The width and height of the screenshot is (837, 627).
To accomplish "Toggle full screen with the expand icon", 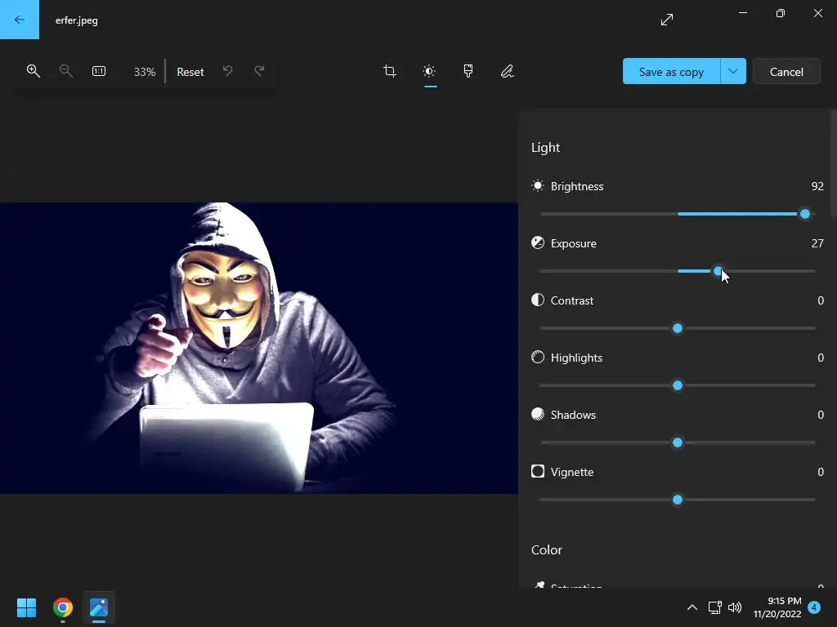I will click(x=667, y=20).
